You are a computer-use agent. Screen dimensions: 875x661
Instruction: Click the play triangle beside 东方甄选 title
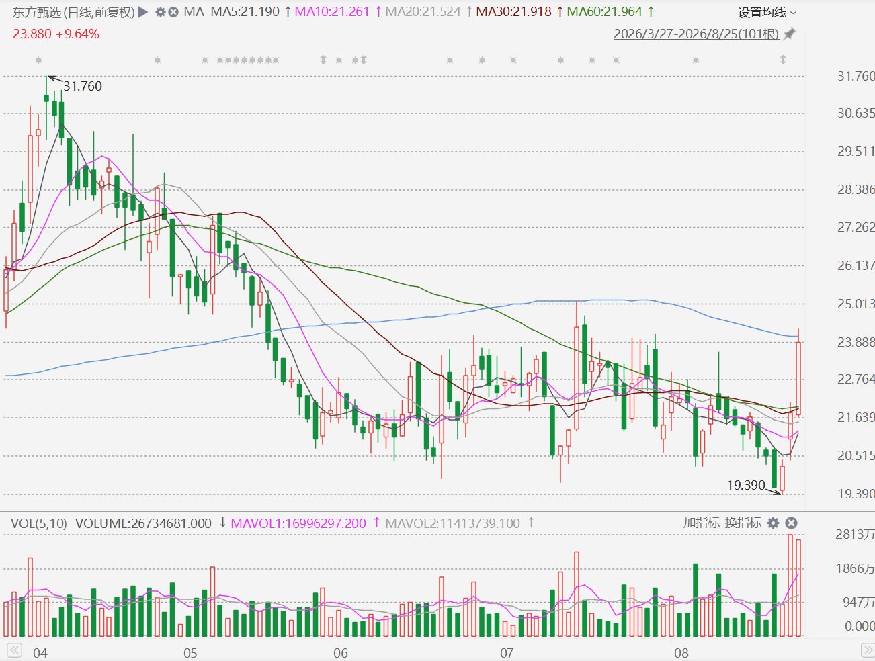[x=142, y=12]
